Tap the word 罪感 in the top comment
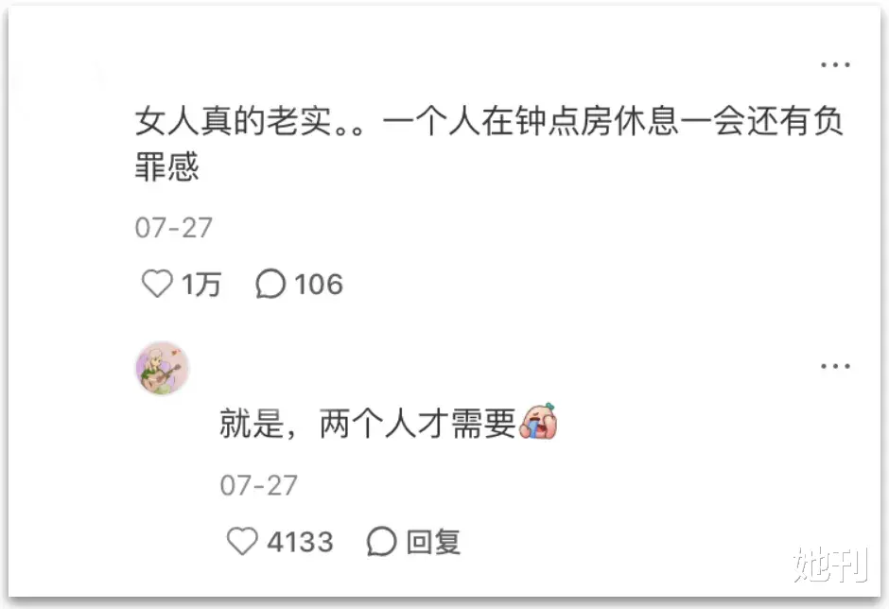This screenshot has height=609, width=889. pyautogui.click(x=166, y=166)
